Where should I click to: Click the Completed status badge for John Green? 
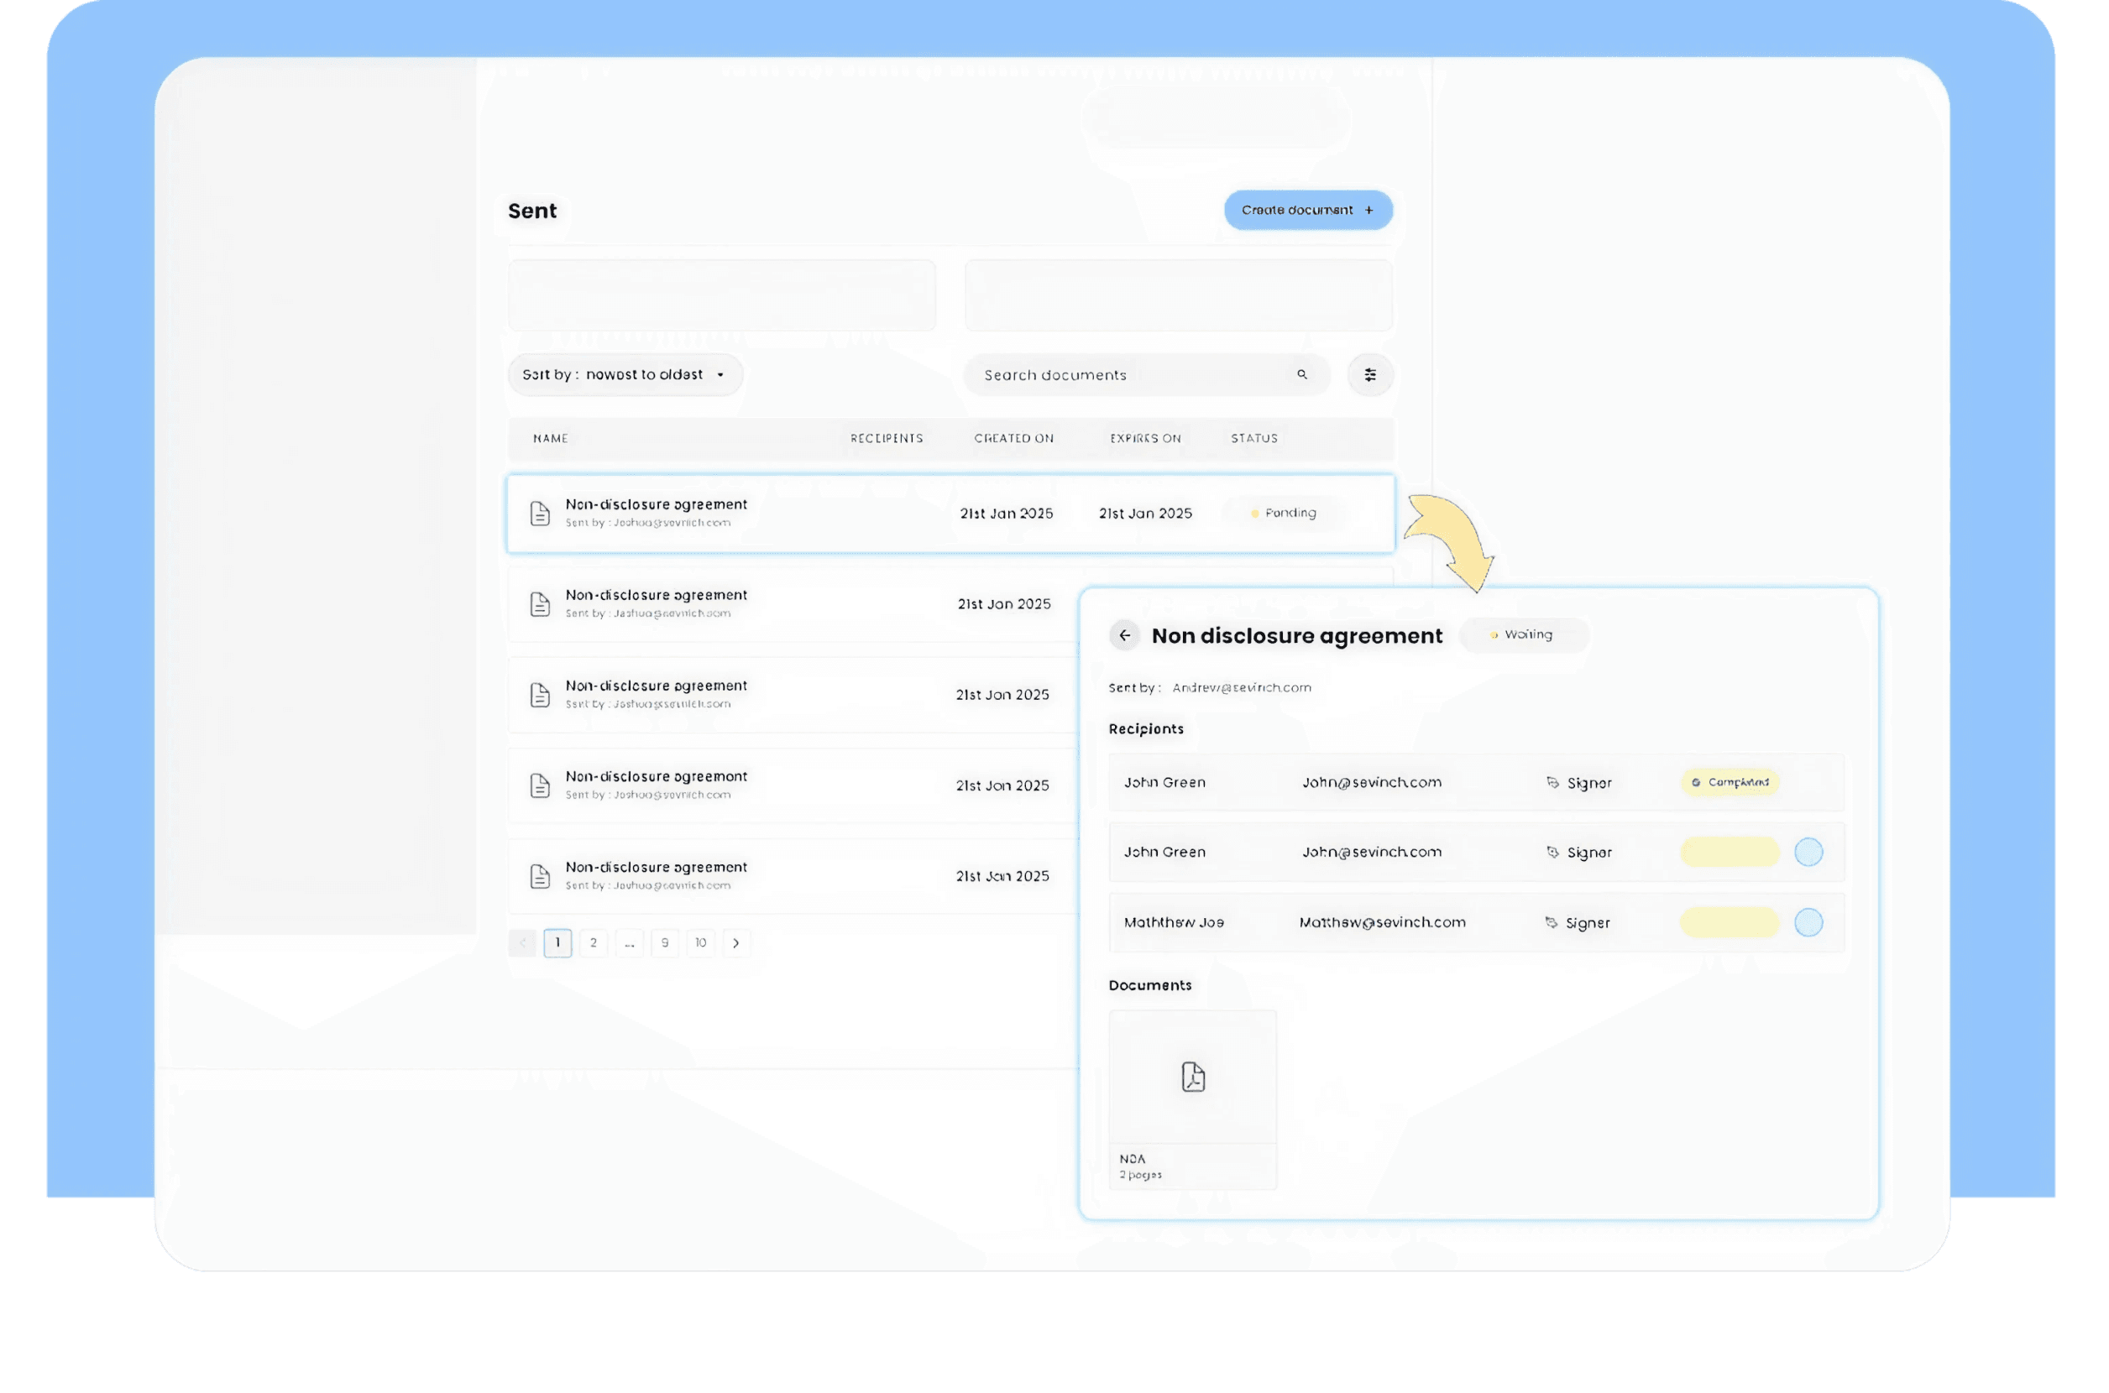click(x=1730, y=783)
